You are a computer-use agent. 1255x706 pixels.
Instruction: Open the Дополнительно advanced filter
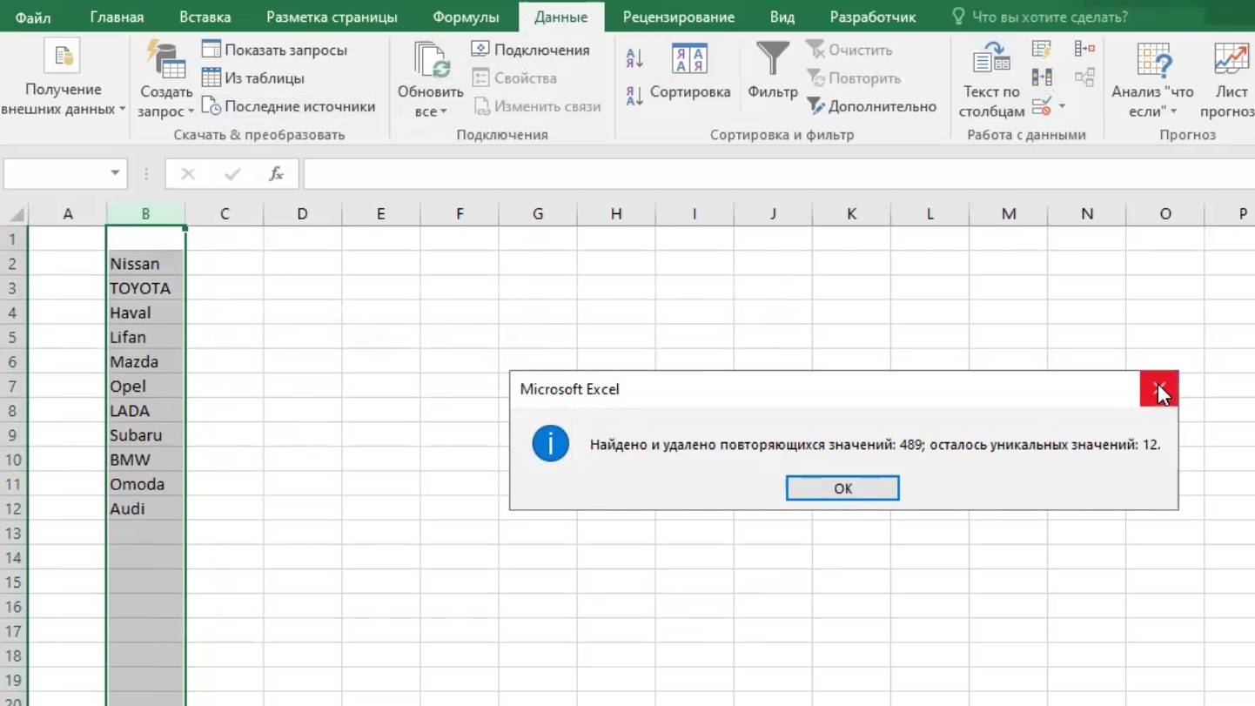tap(871, 106)
